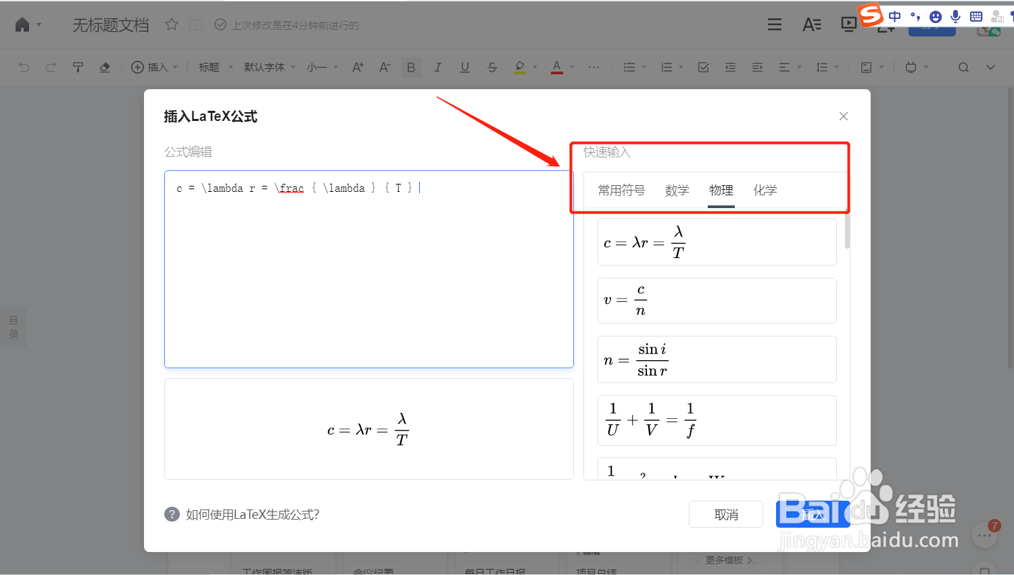The image size is (1014, 575).
Task: Insert a bulleted list
Action: (629, 67)
